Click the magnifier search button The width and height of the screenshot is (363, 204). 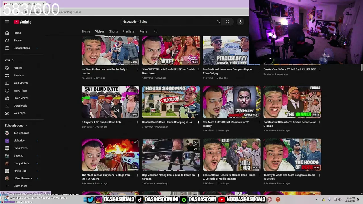point(227,22)
